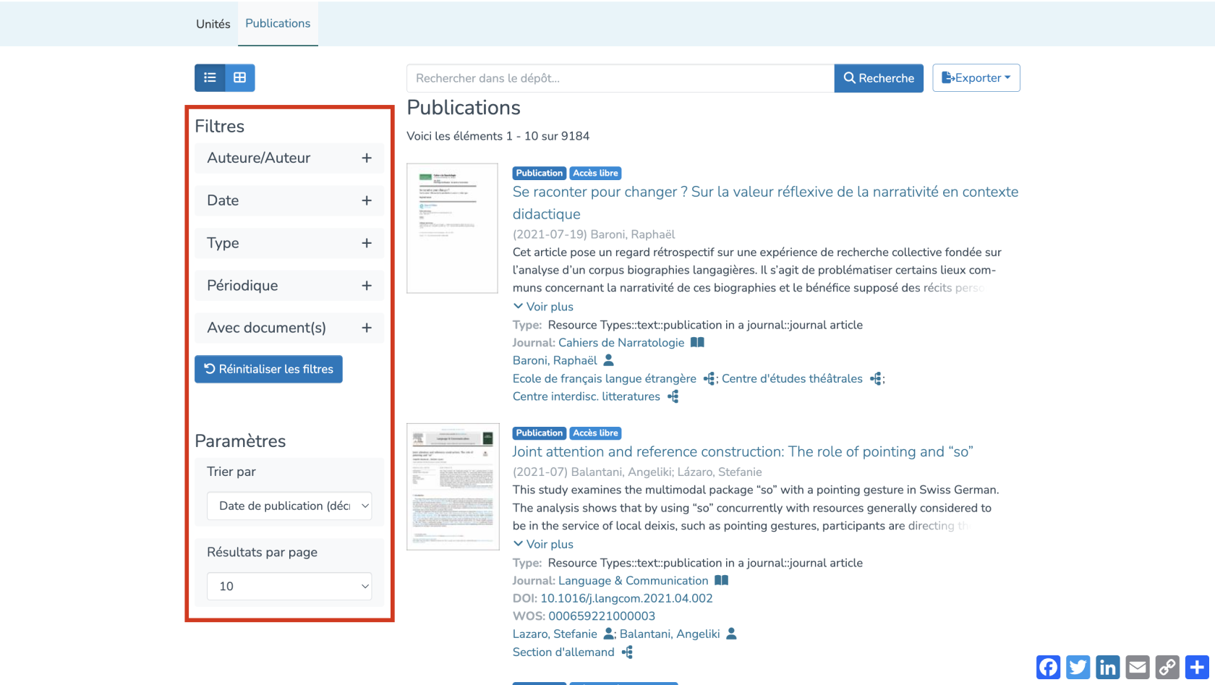The image size is (1215, 685).
Task: Share page via Twitter icon
Action: point(1078,667)
